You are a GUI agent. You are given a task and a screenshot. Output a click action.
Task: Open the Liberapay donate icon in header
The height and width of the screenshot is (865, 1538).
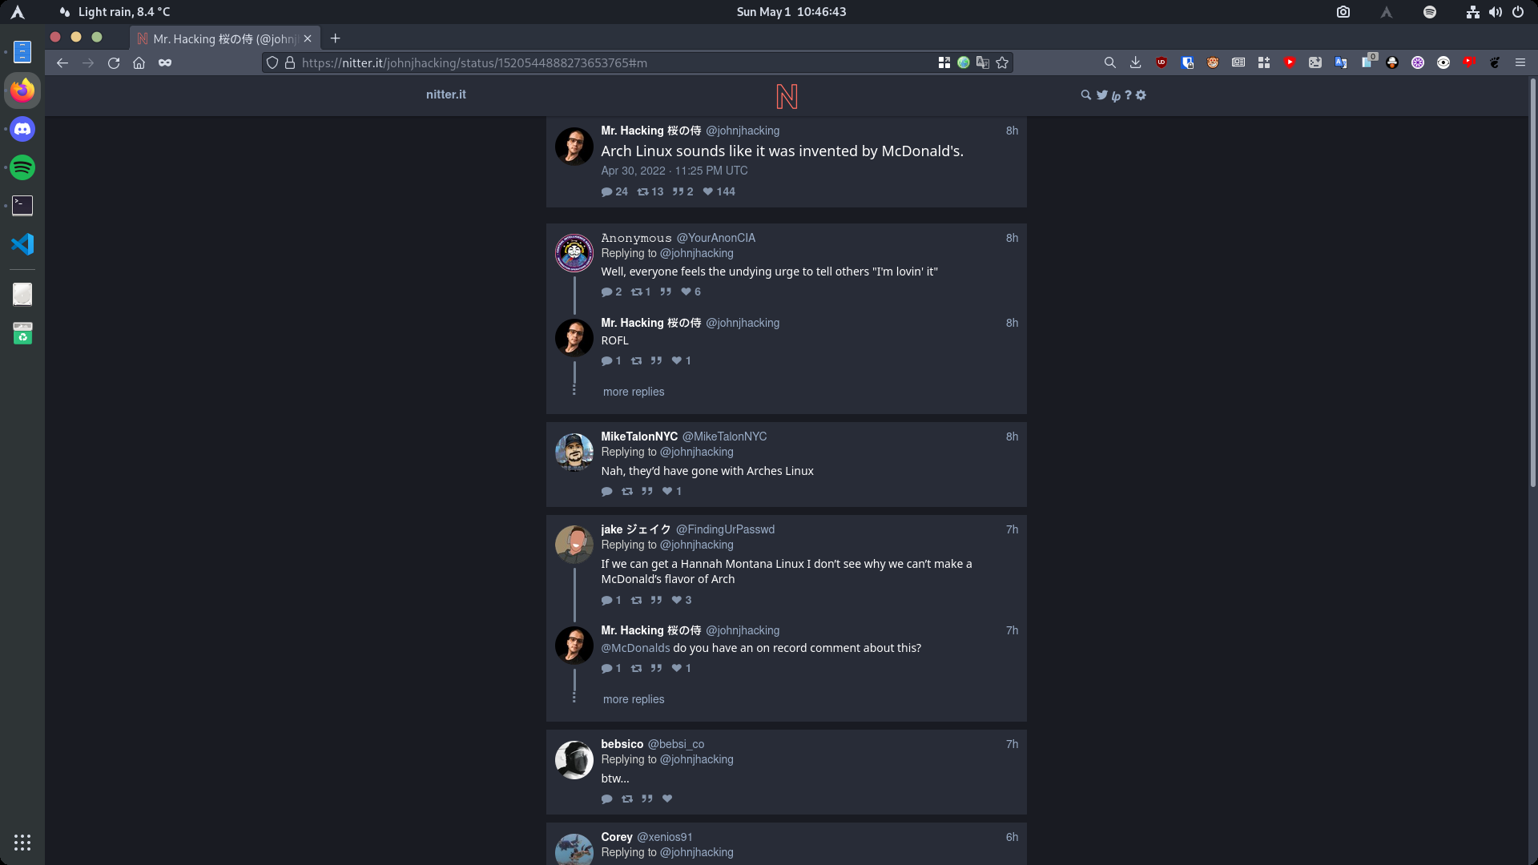[x=1115, y=96]
